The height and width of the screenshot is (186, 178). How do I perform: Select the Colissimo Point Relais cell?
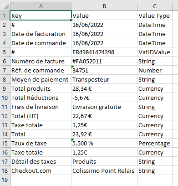[104, 170]
